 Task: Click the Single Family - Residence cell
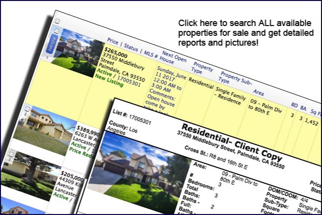click(230, 96)
